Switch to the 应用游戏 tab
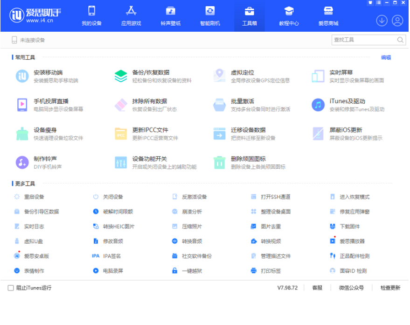410x325 pixels. click(x=131, y=16)
